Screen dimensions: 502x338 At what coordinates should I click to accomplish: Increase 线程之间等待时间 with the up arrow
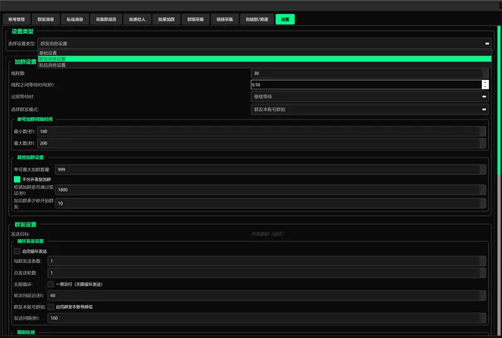click(x=485, y=82)
